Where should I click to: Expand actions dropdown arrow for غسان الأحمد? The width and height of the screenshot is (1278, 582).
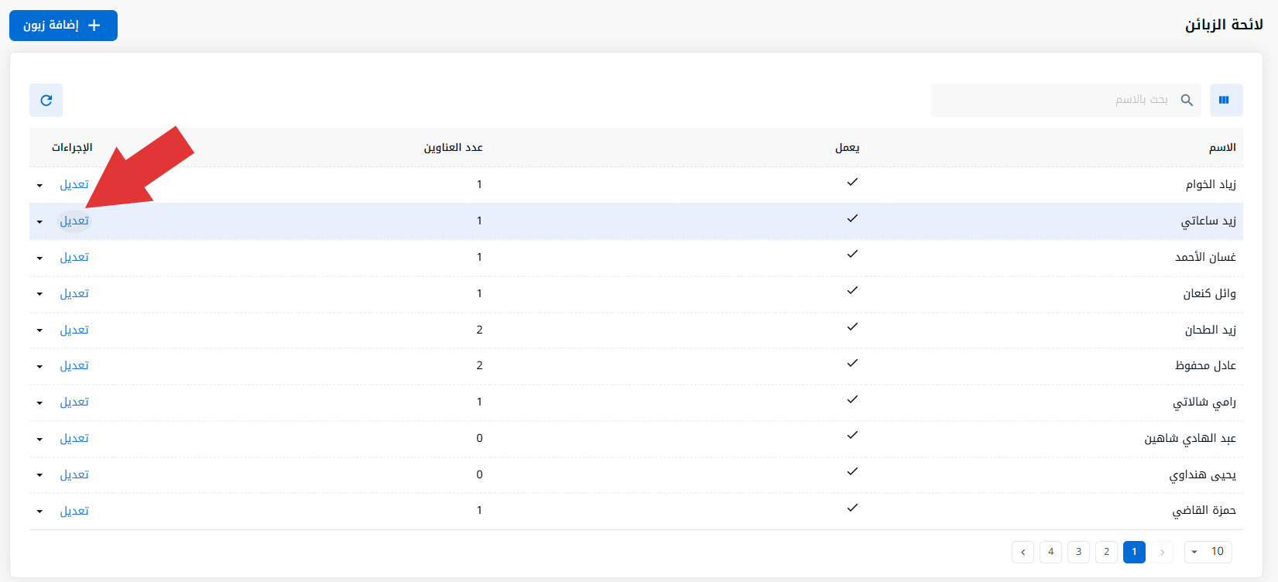(39, 258)
